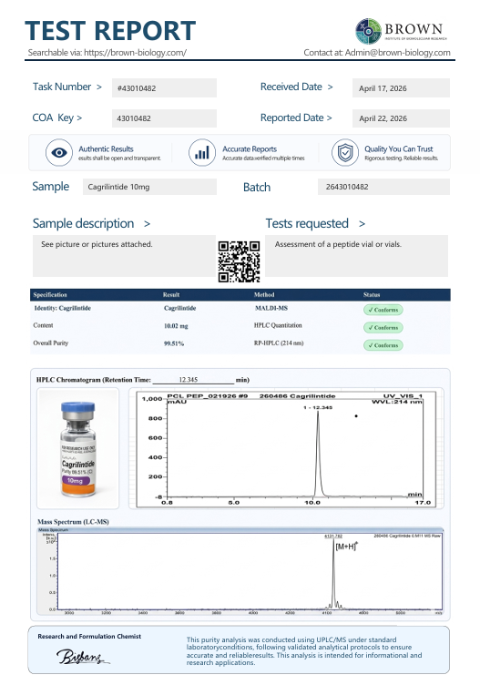Click the arrow after Received Date label
The width and height of the screenshot is (480, 675).
[x=331, y=87]
